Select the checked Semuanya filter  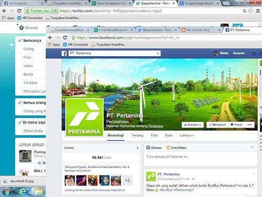(x=30, y=40)
